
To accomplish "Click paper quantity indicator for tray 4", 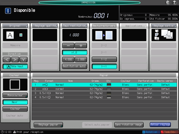I will click(109, 97).
